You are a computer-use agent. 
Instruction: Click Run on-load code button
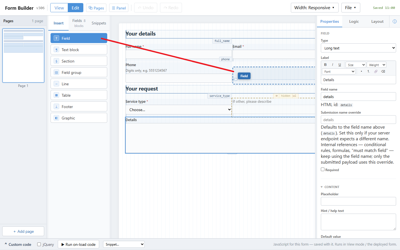click(x=78, y=244)
